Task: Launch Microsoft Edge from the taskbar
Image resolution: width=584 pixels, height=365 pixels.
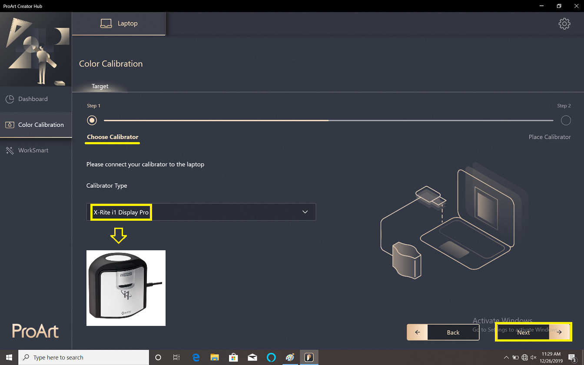Action: (196, 358)
